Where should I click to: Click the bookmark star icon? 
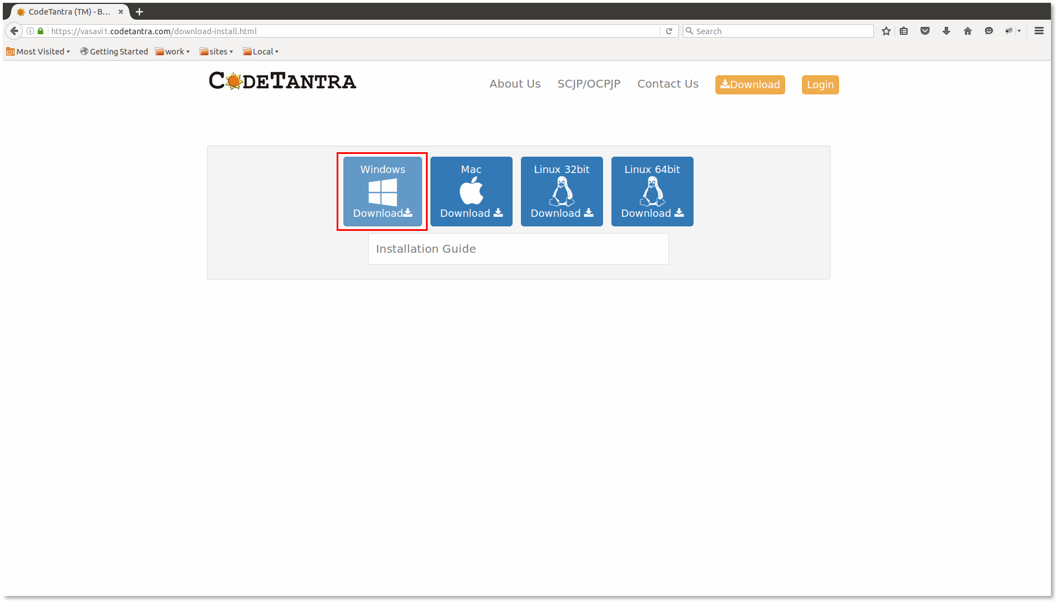(x=886, y=31)
